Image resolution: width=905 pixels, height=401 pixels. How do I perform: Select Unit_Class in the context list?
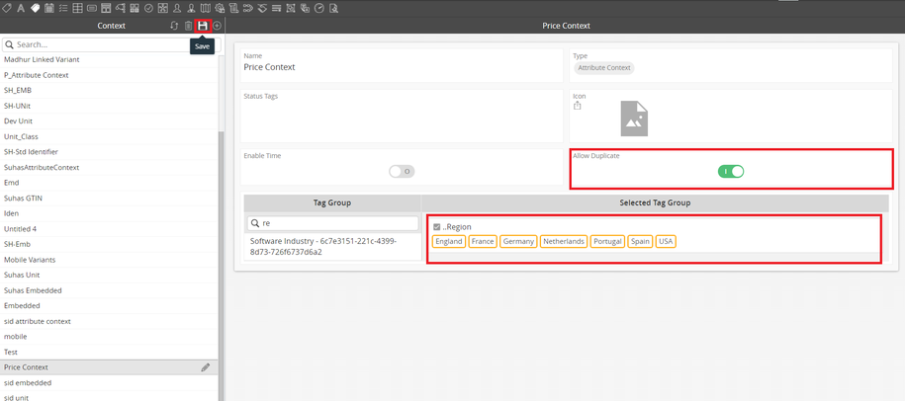(109, 136)
